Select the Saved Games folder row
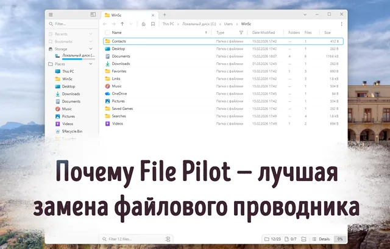Screen dimensions: 390x249 coord(223,109)
